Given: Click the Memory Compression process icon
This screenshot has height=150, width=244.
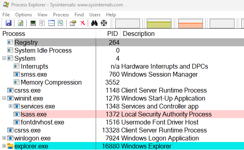Looking at the screenshot, I should pos(16,82).
